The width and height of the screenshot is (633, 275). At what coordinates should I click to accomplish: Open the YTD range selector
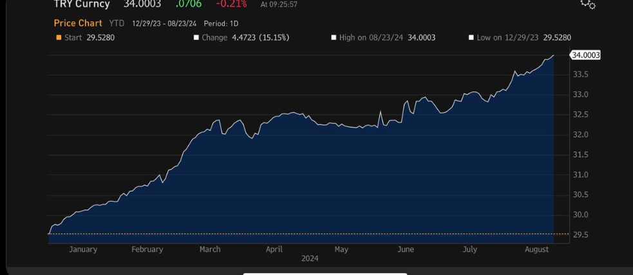(117, 23)
